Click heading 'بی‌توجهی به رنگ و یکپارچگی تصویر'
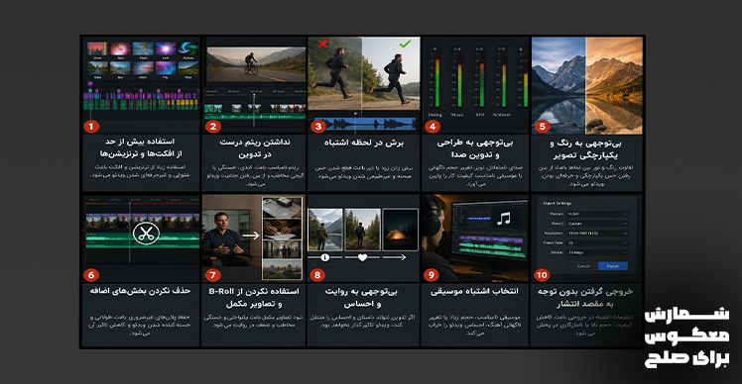The image size is (742, 384). pos(585,149)
